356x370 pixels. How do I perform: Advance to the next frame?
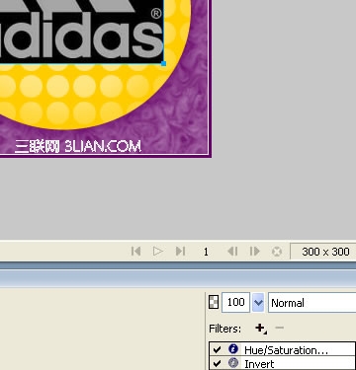coord(255,252)
